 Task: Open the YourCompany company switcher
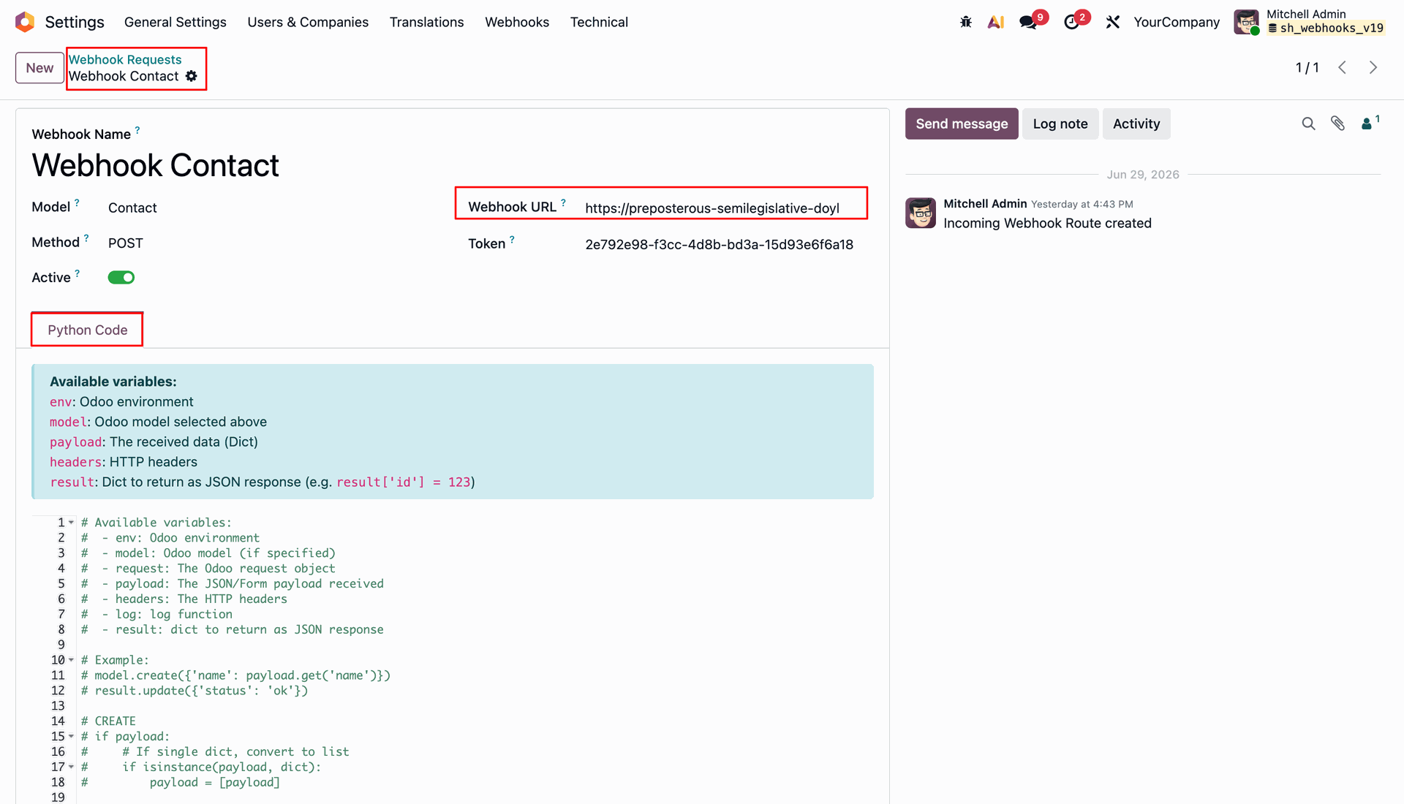(1177, 22)
